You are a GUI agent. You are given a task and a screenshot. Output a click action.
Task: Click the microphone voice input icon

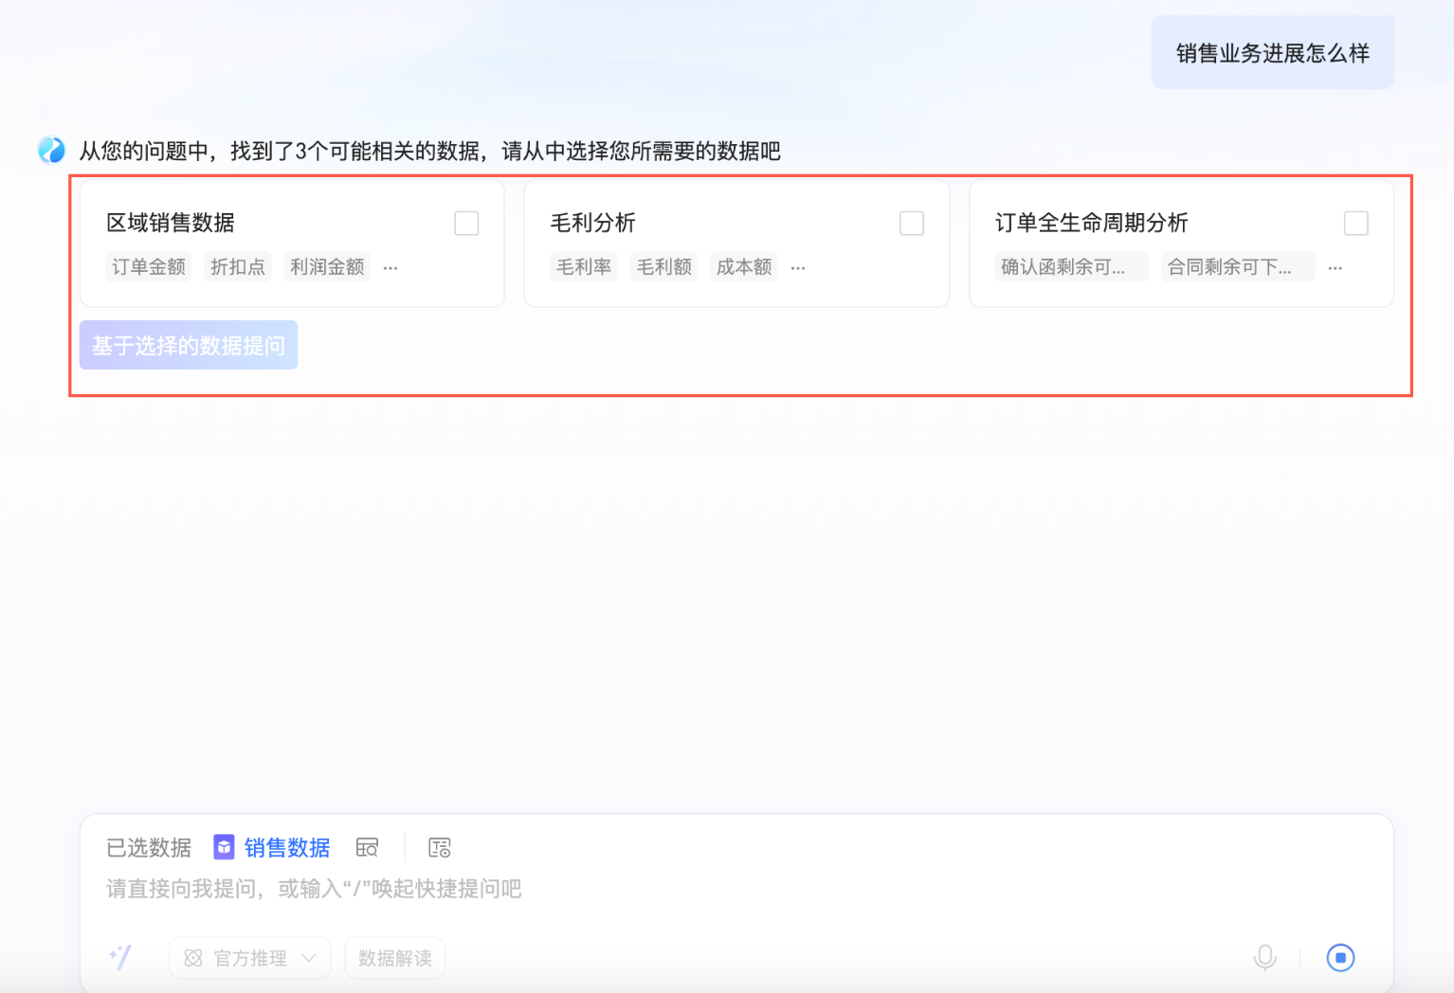coord(1264,958)
